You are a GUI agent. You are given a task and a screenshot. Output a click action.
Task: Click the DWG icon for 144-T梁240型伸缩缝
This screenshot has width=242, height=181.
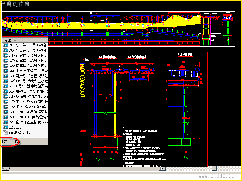point(5,86)
